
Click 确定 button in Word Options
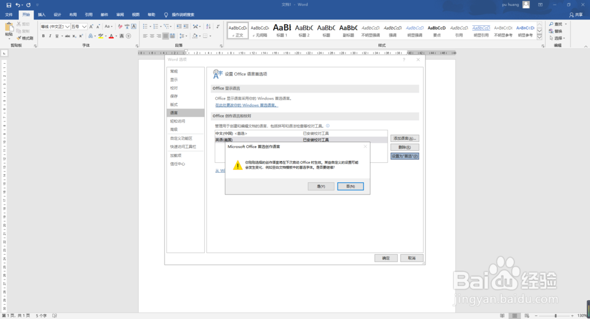pos(386,258)
